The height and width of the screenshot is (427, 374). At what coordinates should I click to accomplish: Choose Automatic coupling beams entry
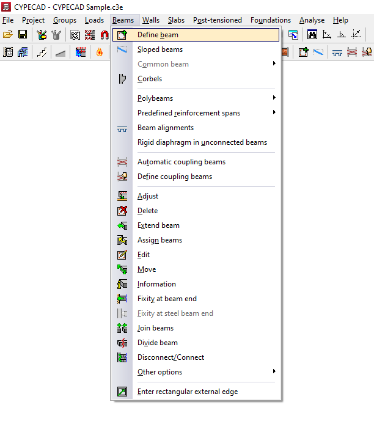coord(196,162)
